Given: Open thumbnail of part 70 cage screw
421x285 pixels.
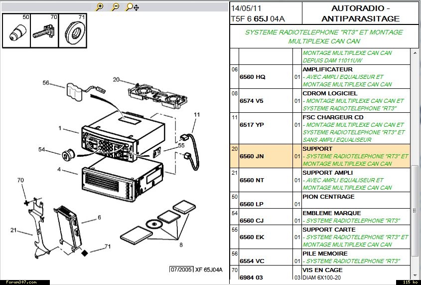Looking at the screenshot, I should click(x=44, y=31).
